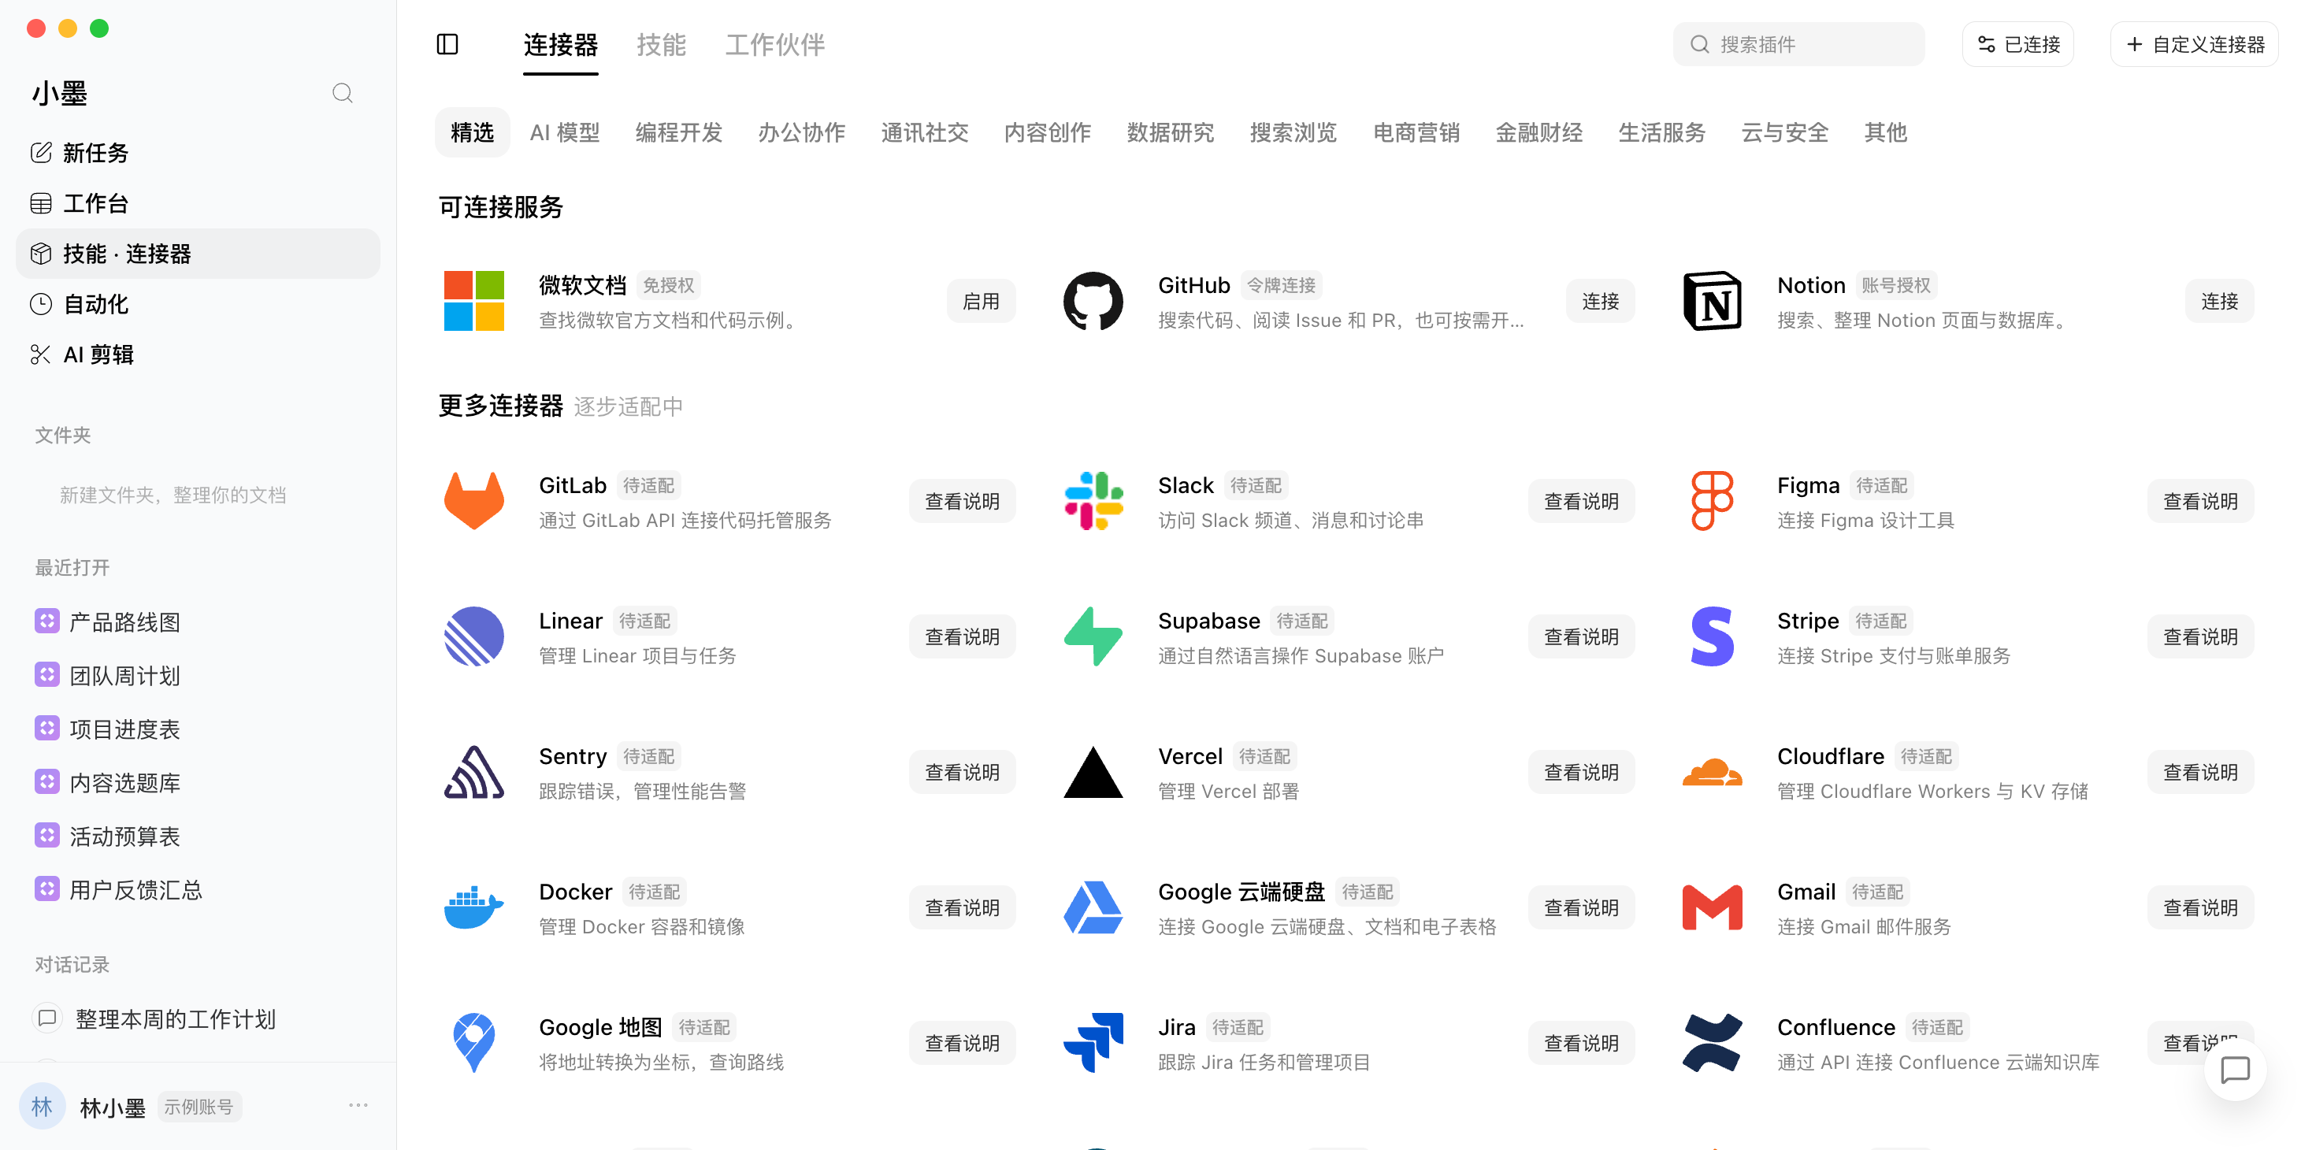Click the 已连接 filter button
2316x1150 pixels.
click(x=2017, y=44)
